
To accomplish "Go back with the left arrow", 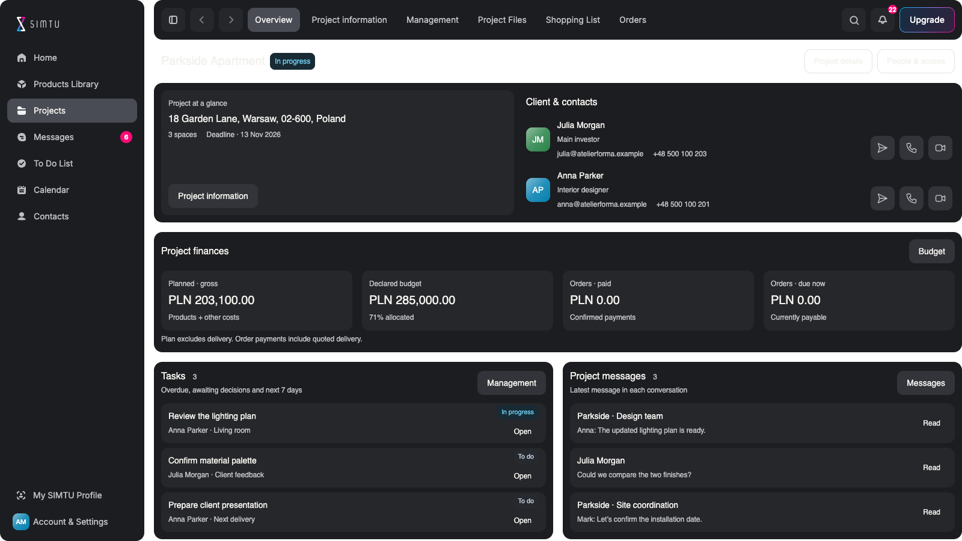I will pyautogui.click(x=202, y=20).
